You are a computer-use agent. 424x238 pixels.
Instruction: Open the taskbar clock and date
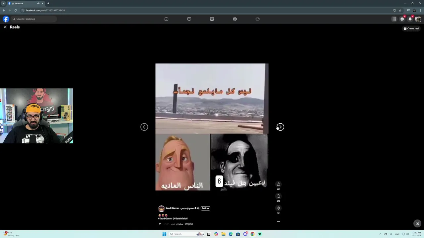(416, 234)
